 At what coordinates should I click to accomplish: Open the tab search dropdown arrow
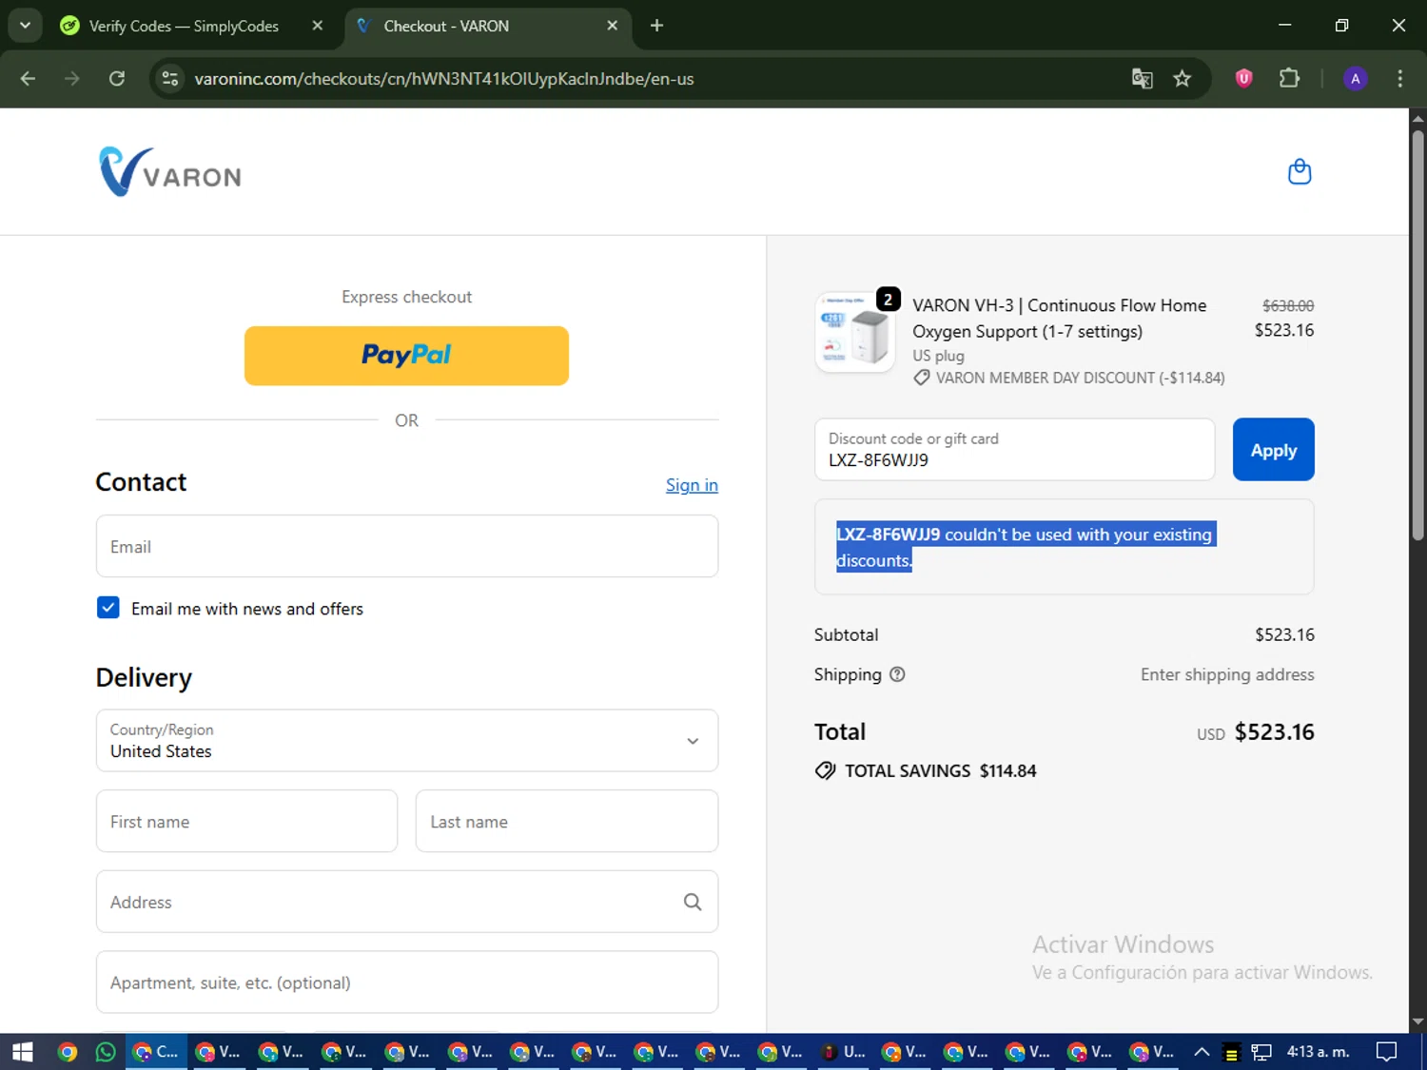pos(26,26)
